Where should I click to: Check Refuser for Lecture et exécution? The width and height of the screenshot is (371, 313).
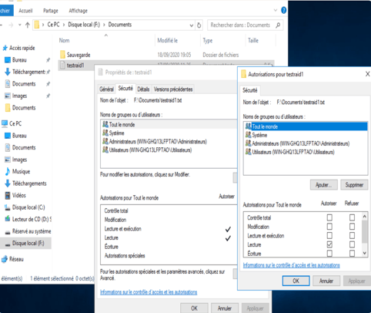(352, 236)
